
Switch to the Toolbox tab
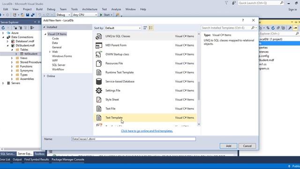click(x=39, y=154)
